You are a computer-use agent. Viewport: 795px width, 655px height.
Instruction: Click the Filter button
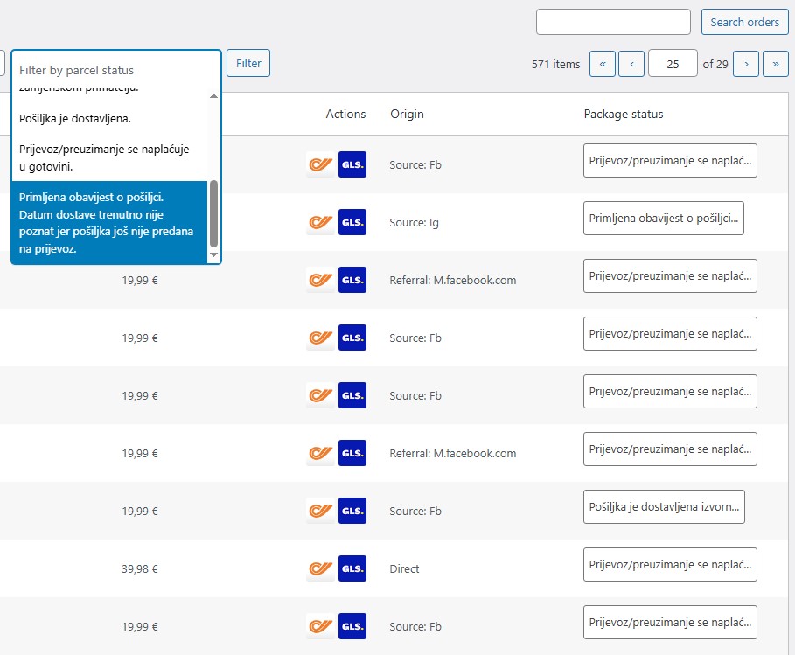click(248, 64)
